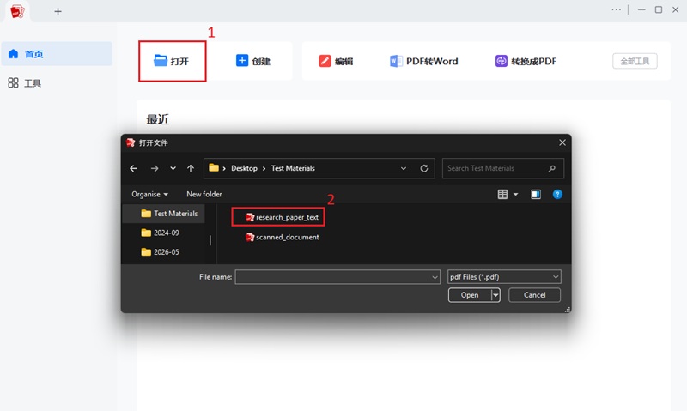This screenshot has width=687, height=411.
Task: Click Cancel in the file dialog
Action: click(x=534, y=295)
